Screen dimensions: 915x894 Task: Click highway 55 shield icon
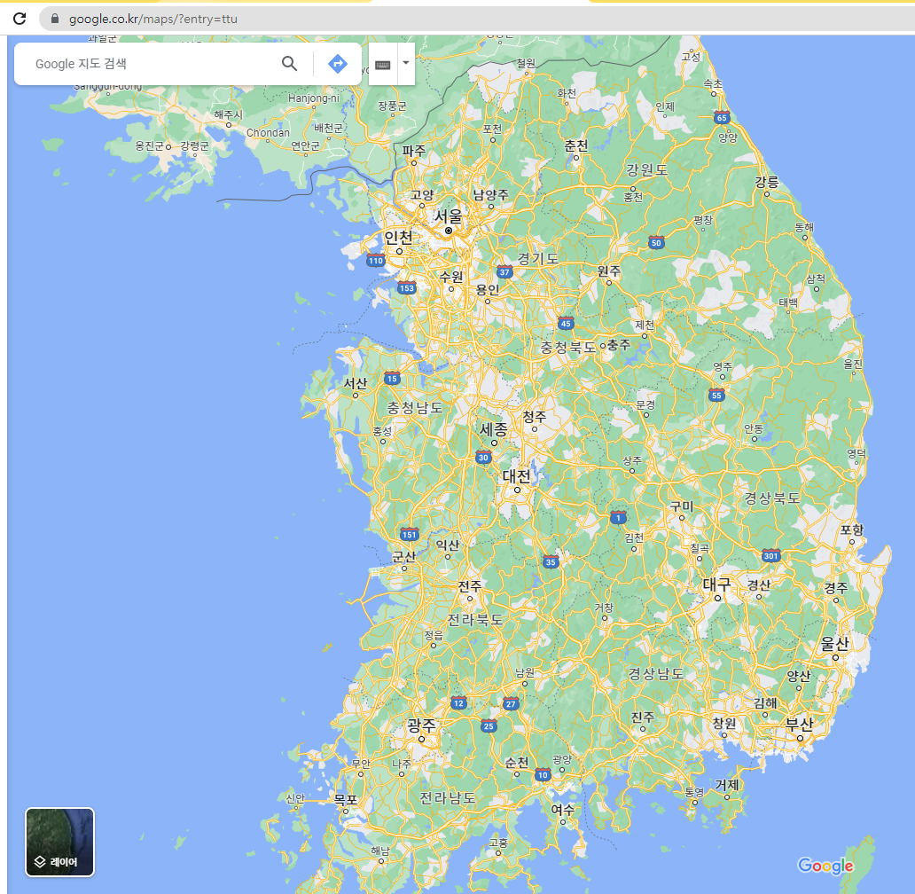point(716,395)
